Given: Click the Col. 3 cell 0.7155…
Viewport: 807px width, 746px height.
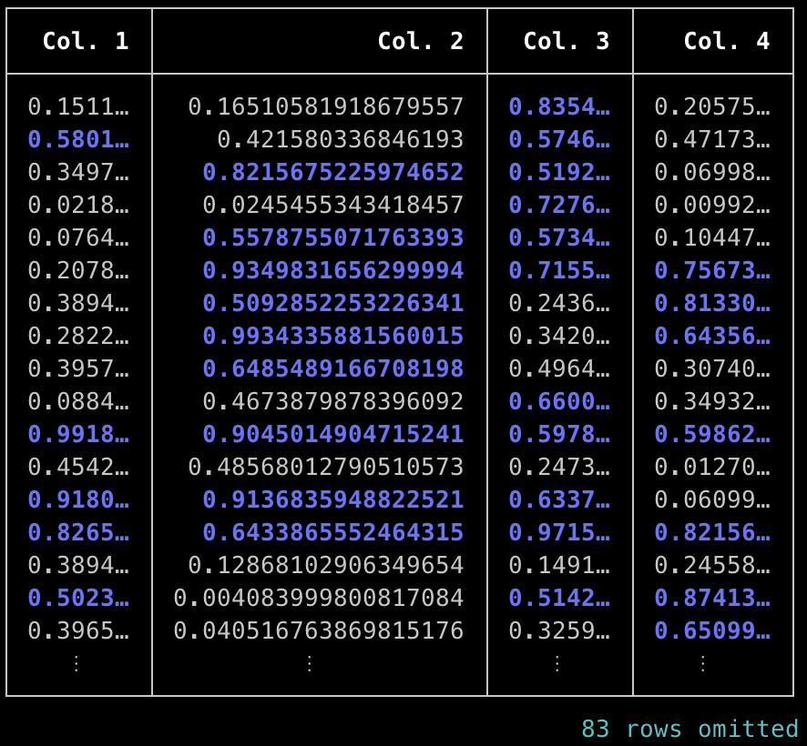Looking at the screenshot, I should tap(559, 270).
